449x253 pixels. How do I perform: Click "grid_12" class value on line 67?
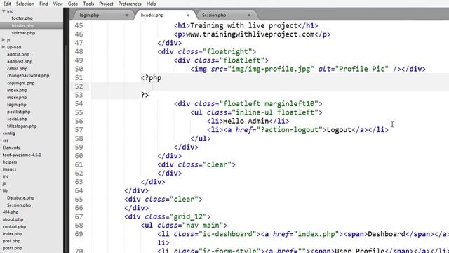188,216
